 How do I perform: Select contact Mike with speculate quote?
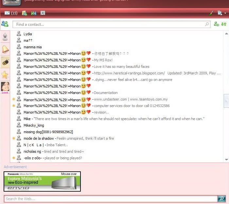114,119
